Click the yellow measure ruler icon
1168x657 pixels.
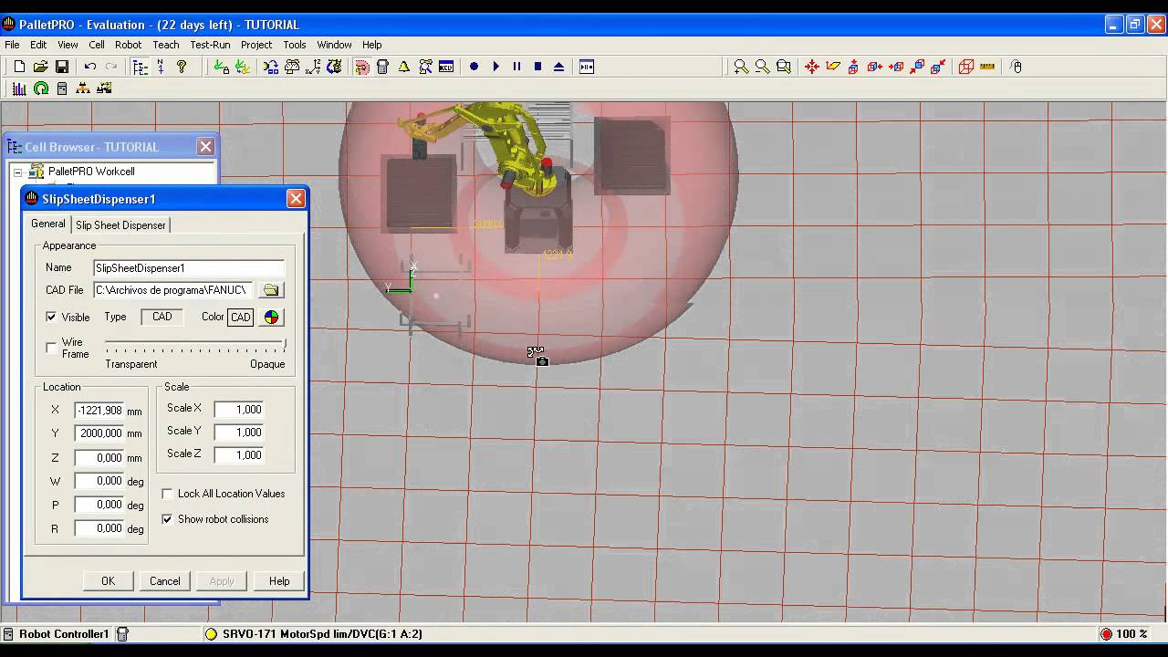(x=986, y=67)
